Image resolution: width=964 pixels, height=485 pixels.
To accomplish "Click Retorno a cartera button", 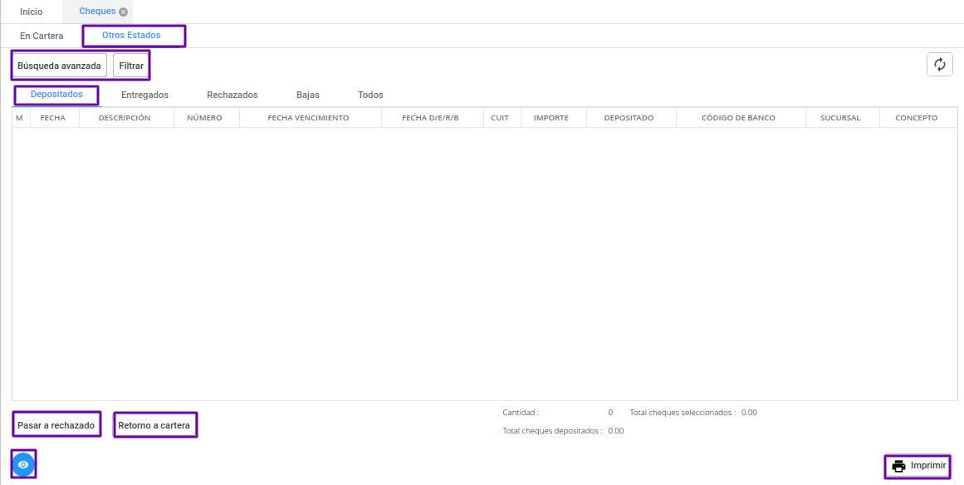I will click(x=154, y=424).
